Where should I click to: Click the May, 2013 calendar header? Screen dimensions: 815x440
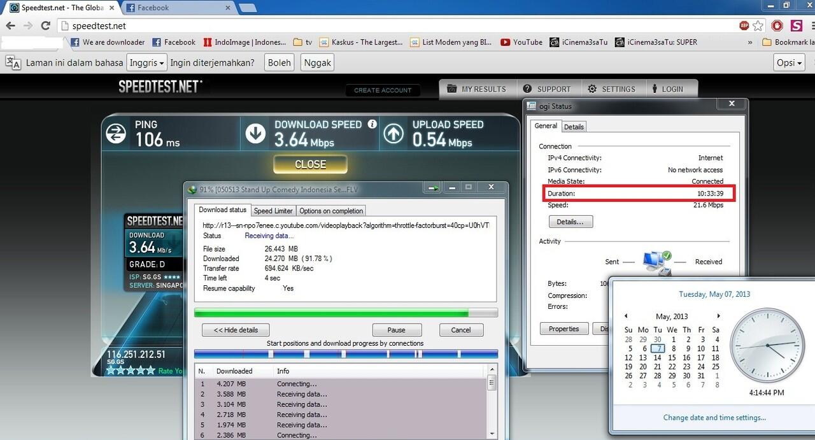(672, 316)
